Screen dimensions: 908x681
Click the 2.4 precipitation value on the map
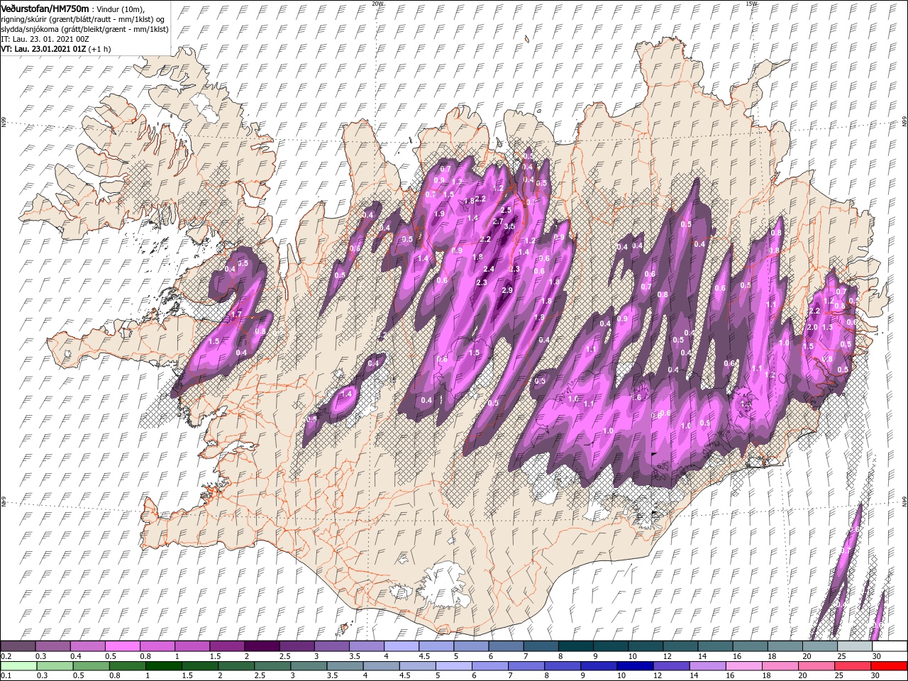pos(489,269)
